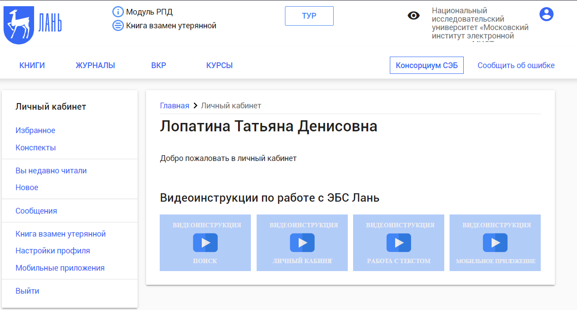Click Сообщить об ошибке link
The image size is (577, 310).
[x=515, y=65]
